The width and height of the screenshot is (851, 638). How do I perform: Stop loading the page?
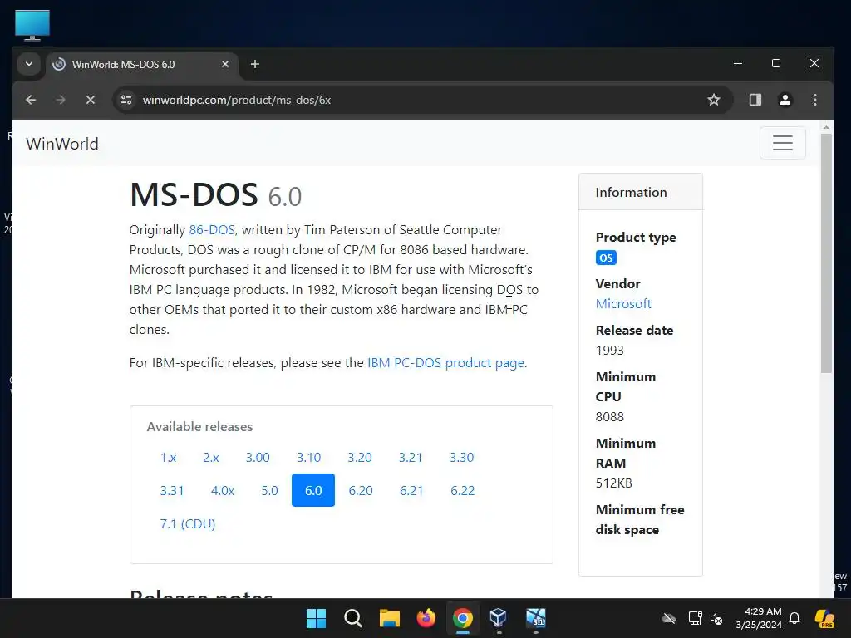(91, 100)
